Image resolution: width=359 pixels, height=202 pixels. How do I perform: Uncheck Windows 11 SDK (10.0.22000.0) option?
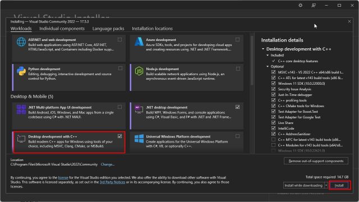(x=273, y=84)
